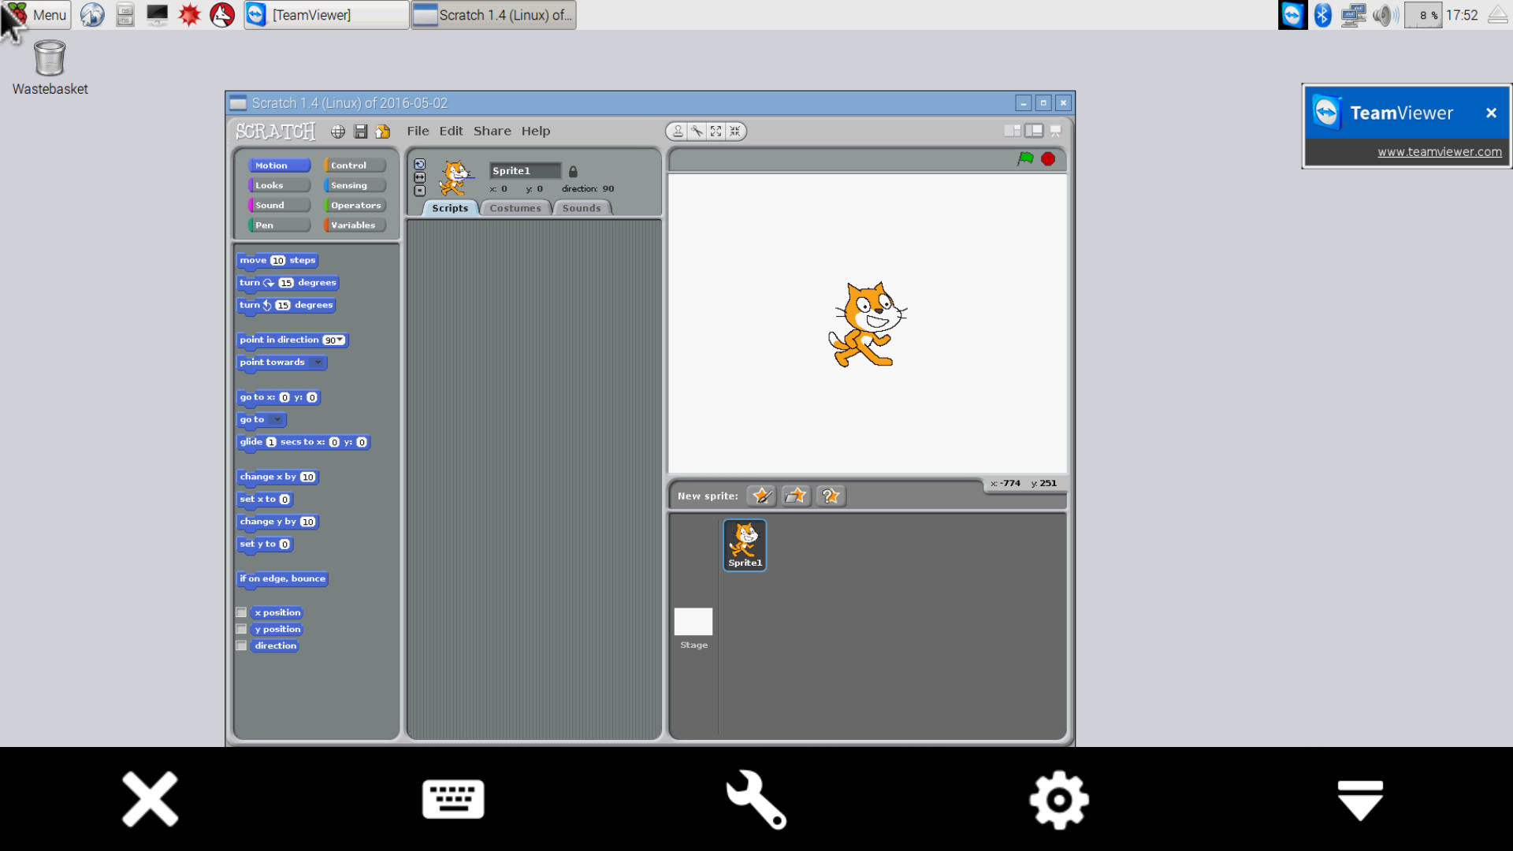Enable the direction stage monitor checkbox
This screenshot has height=851, width=1513.
241,645
